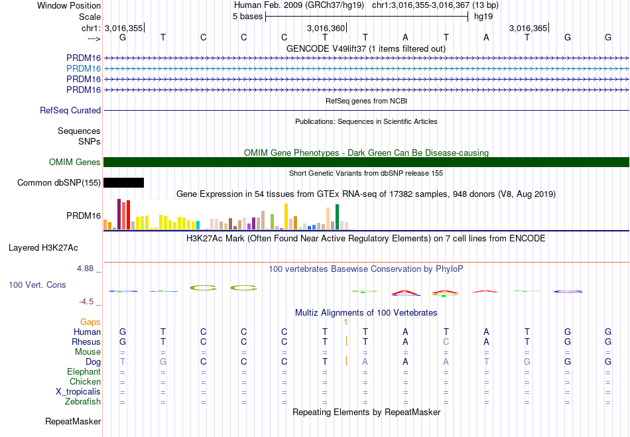Select the '5 bases' scale bar label

pyautogui.click(x=247, y=17)
